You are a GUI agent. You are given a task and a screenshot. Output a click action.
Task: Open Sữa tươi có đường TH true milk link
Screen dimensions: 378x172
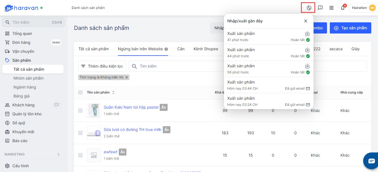coord(133,130)
